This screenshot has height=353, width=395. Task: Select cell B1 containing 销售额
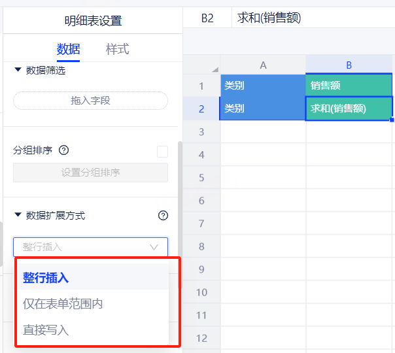point(349,86)
